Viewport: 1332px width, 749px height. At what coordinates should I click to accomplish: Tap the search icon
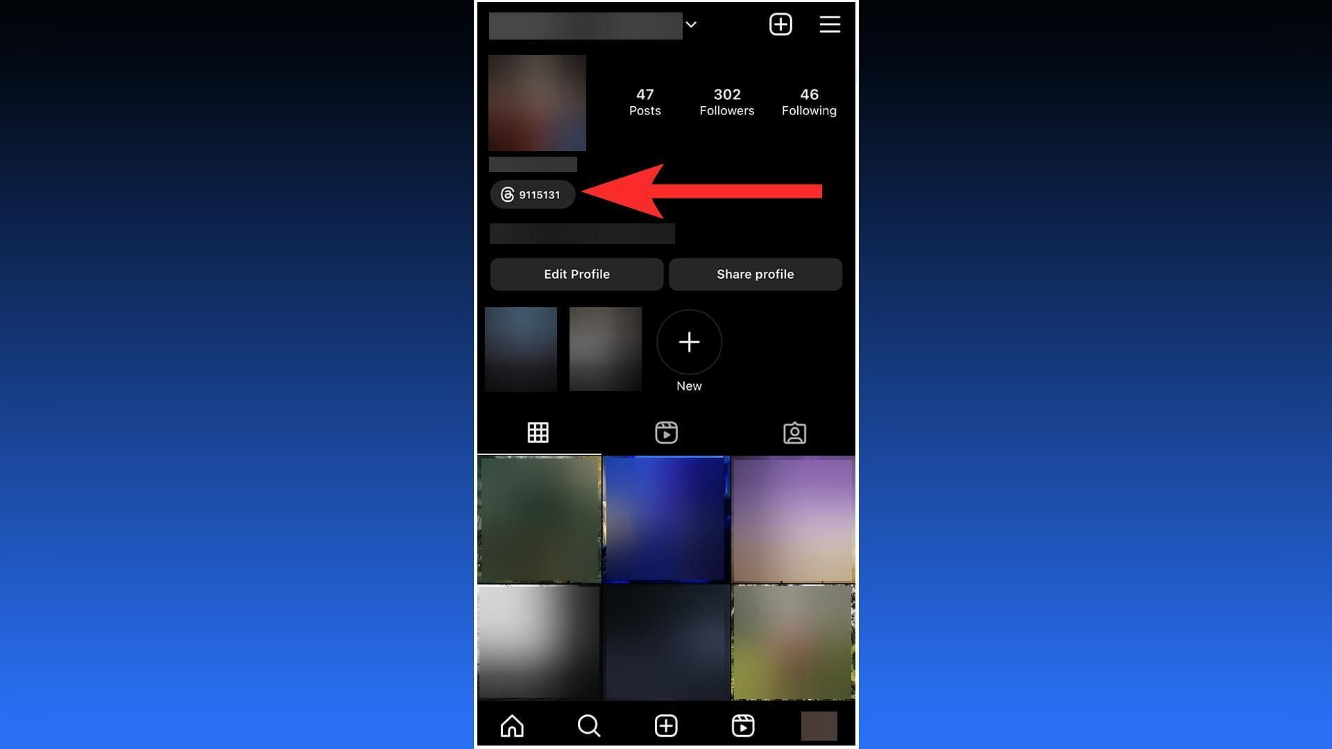click(588, 725)
